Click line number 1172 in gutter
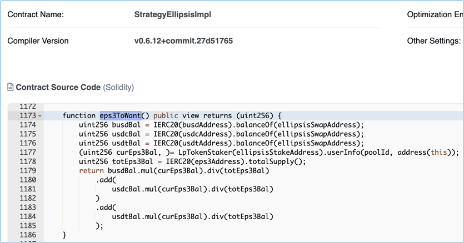This screenshot has height=243, width=464. [27, 106]
